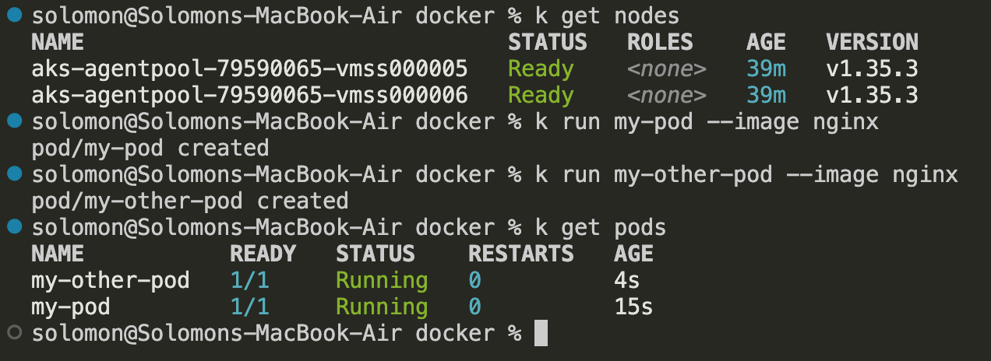Click the terminal cursor block
This screenshot has width=991, height=361.
pyautogui.click(x=541, y=334)
